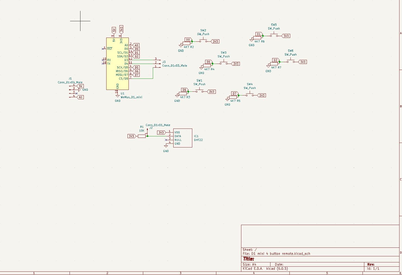
Task: Select the 3V3 label left of R1
Action: (132, 136)
